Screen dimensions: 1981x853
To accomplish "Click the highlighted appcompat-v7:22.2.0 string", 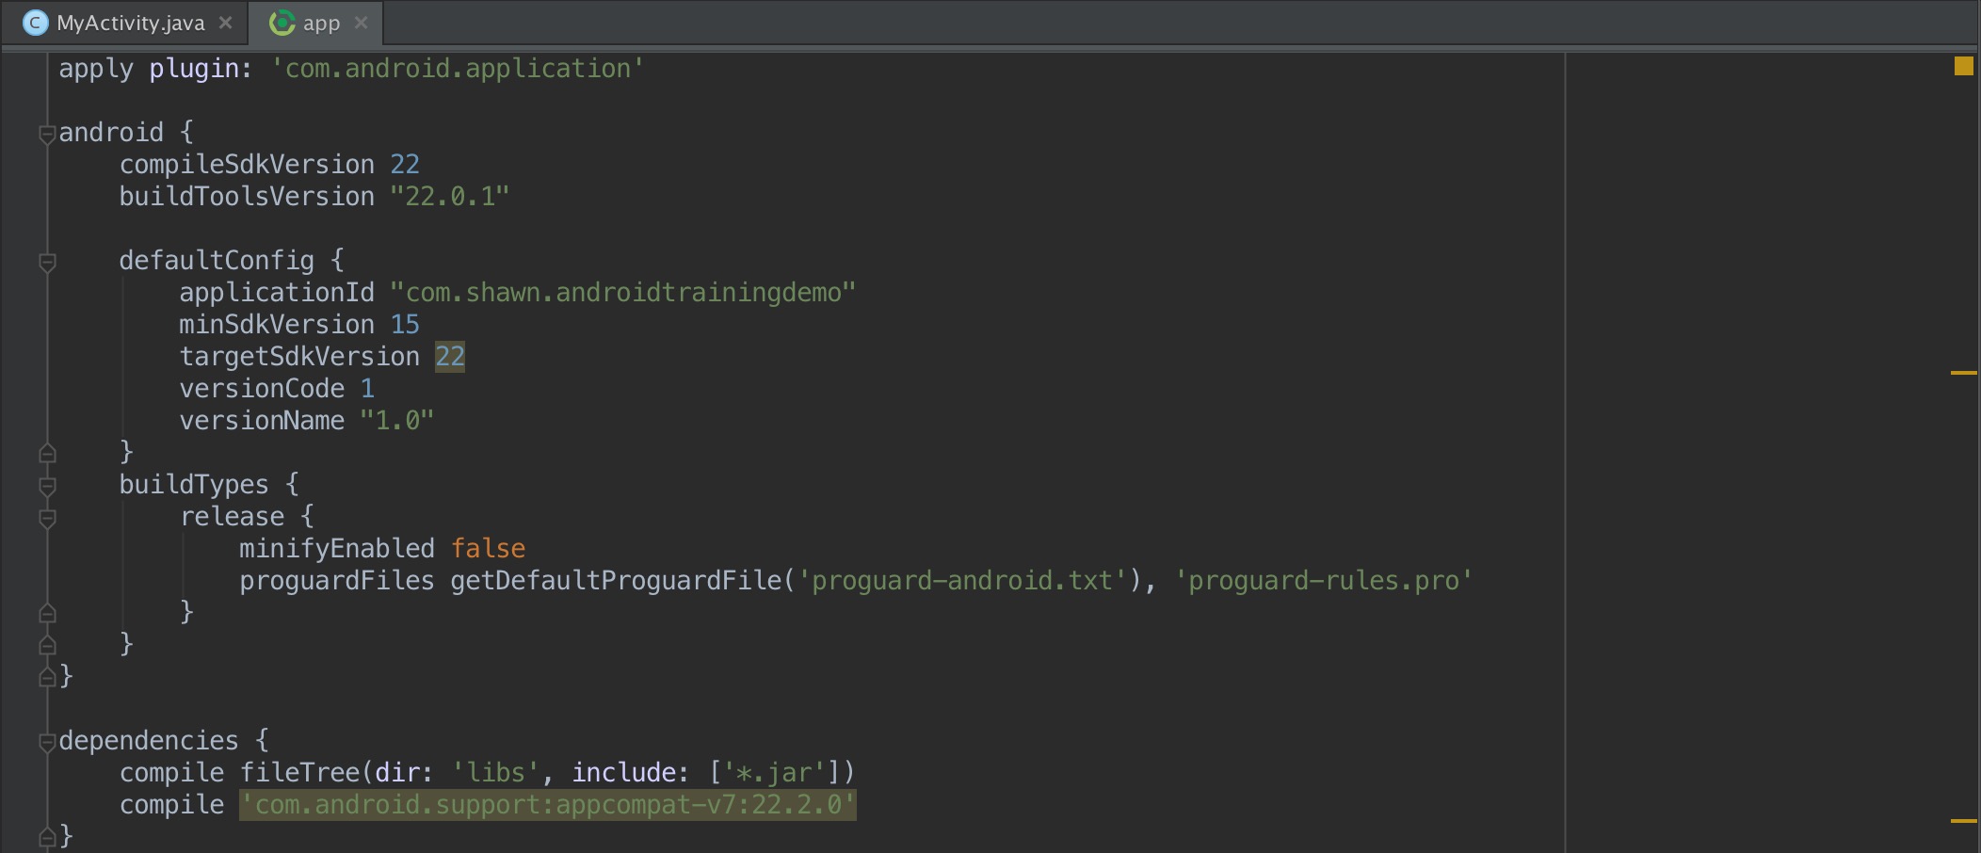I will pos(548,805).
